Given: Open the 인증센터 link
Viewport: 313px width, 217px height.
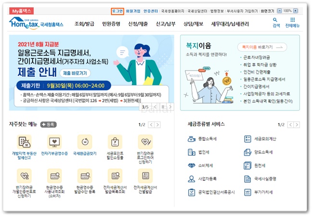Looking at the screenshot, I should 151,11.
